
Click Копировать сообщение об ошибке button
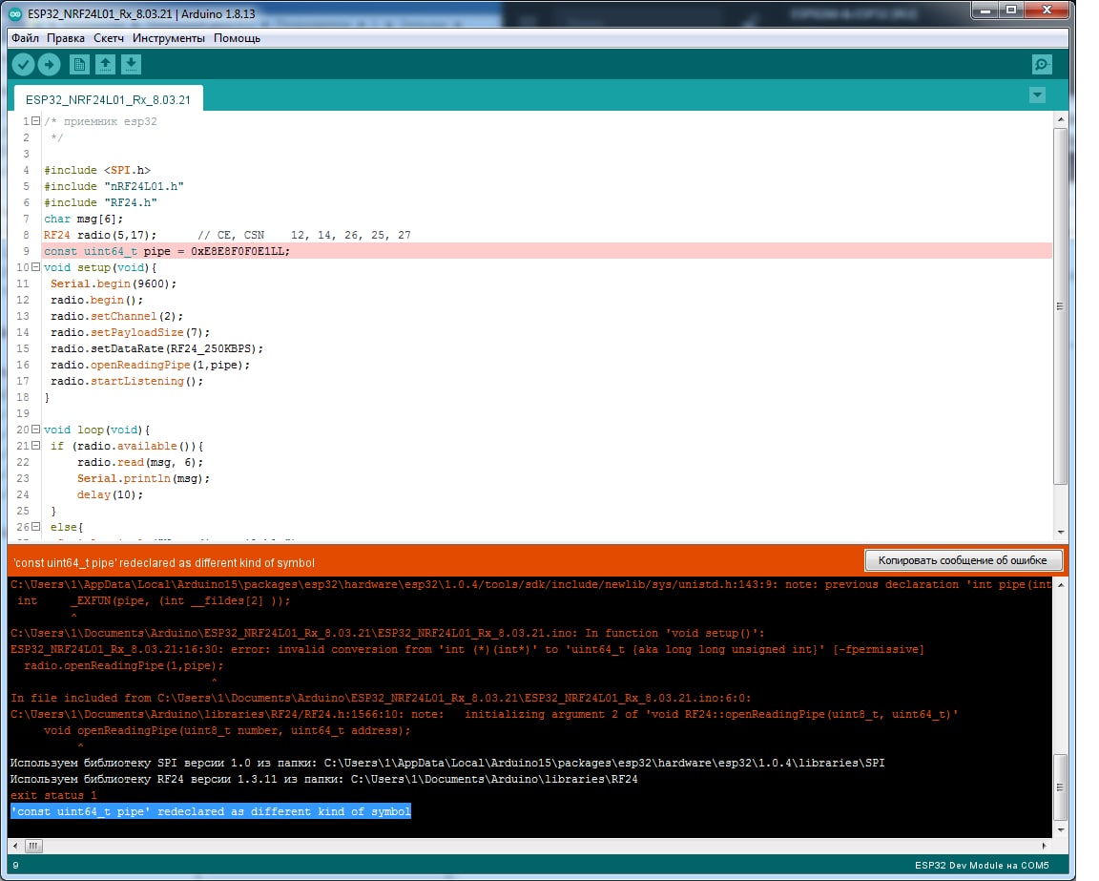[x=963, y=560]
